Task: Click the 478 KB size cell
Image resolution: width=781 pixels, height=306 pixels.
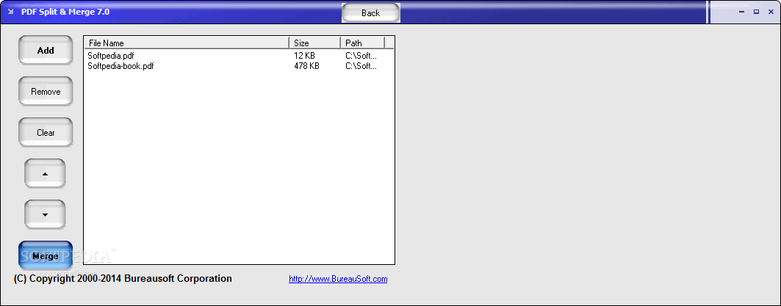Action: click(x=307, y=66)
